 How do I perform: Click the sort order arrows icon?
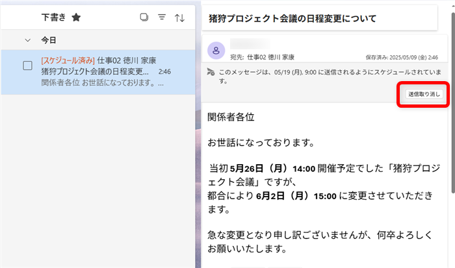tap(180, 18)
